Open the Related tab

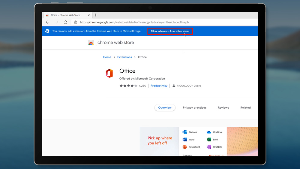point(245,107)
